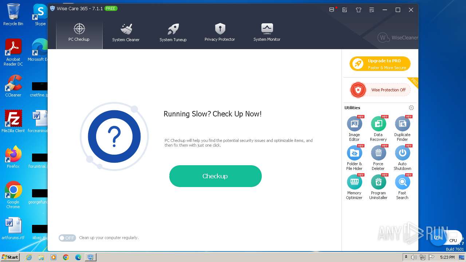The height and width of the screenshot is (262, 466).
Task: Launch the Memory Optimizer utility
Action: pos(354,187)
